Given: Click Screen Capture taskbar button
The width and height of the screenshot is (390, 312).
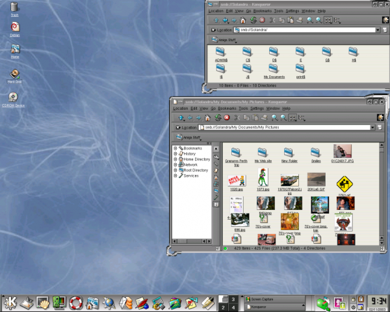Looking at the screenshot, I should pos(274,299).
